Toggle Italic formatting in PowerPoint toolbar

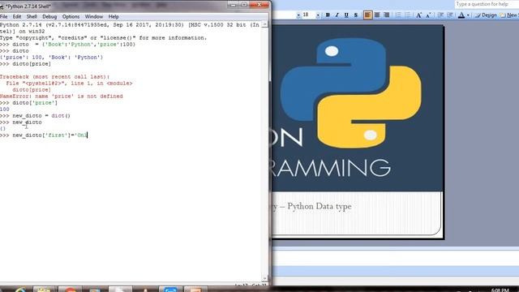click(x=337, y=15)
